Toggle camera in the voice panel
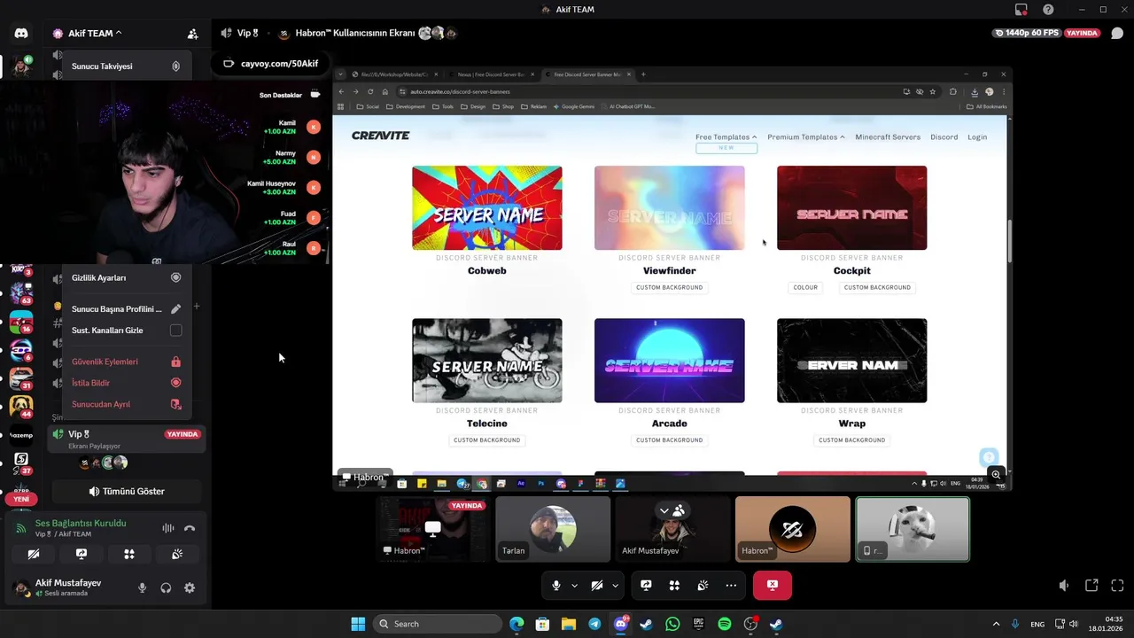 pos(34,554)
